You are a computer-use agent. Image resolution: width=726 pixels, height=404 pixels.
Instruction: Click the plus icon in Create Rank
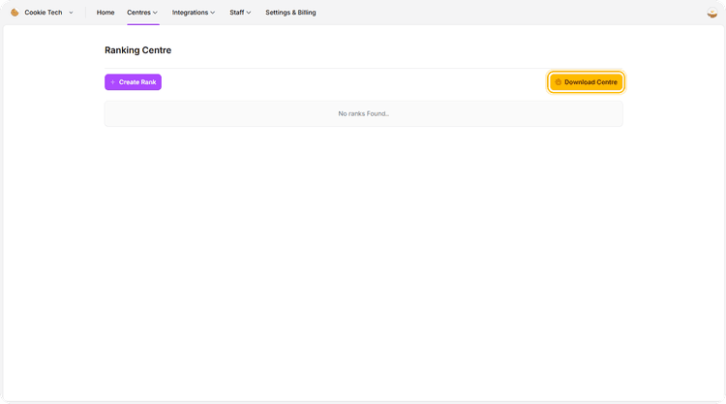(x=112, y=82)
